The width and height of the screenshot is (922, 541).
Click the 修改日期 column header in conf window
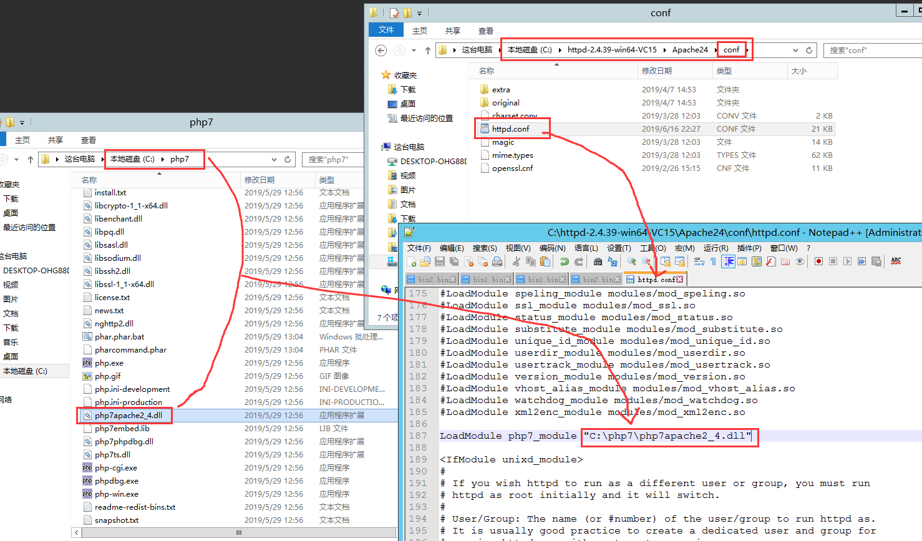click(656, 71)
